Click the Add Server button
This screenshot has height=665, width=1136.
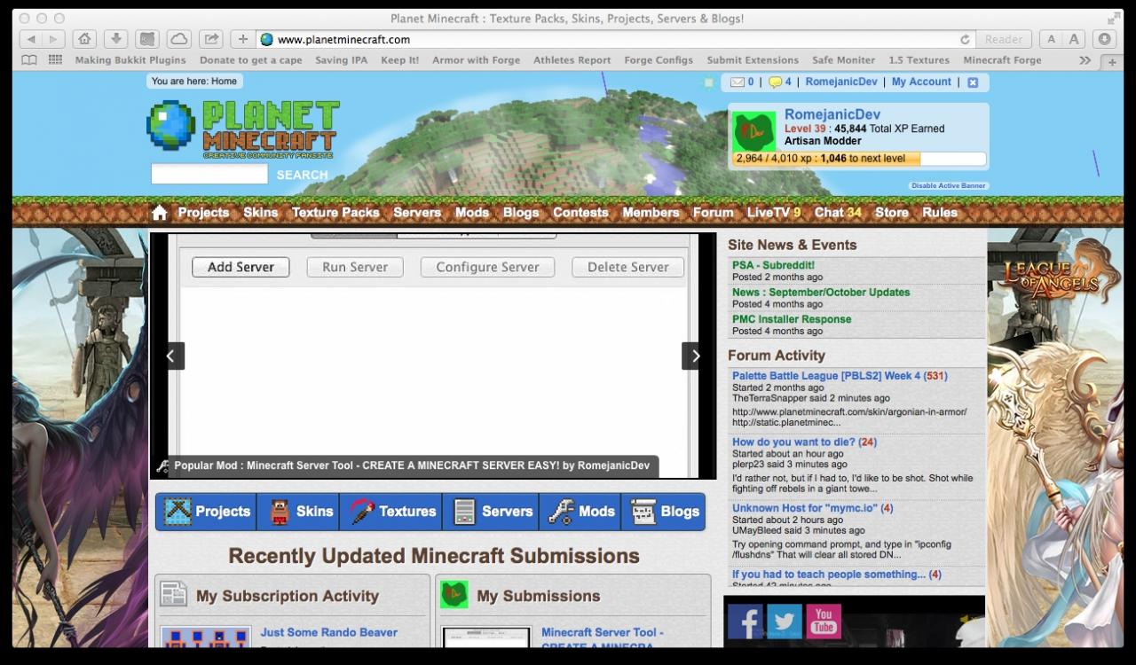click(240, 267)
